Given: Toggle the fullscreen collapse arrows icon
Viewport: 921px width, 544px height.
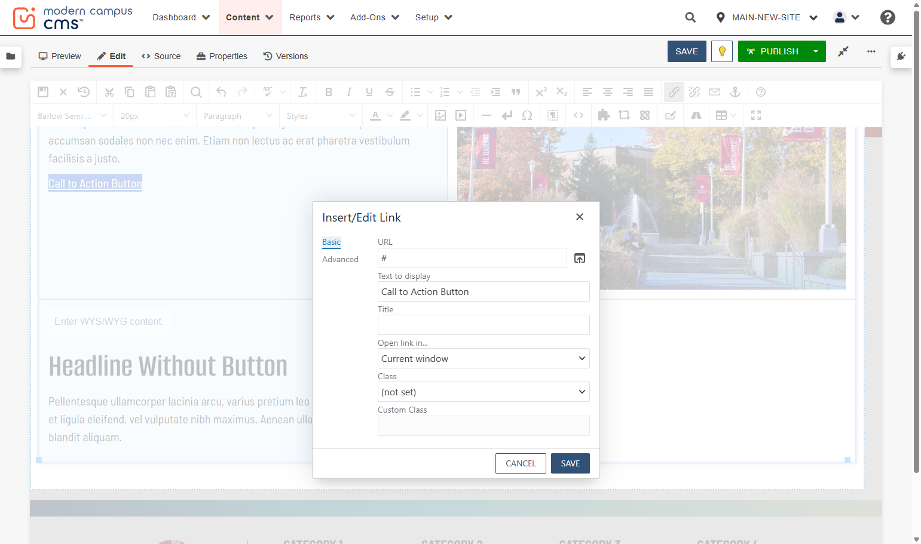Looking at the screenshot, I should [843, 51].
